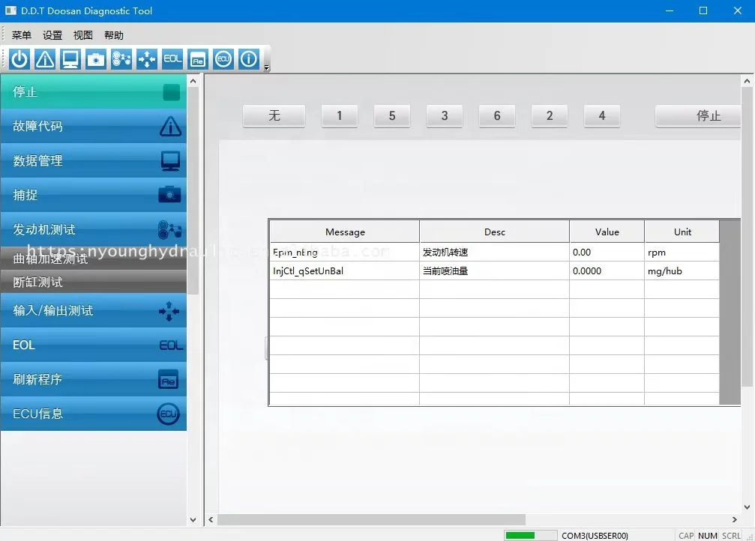Expand the toolbar overflow options arrow
This screenshot has height=541, width=755.
[267, 67]
